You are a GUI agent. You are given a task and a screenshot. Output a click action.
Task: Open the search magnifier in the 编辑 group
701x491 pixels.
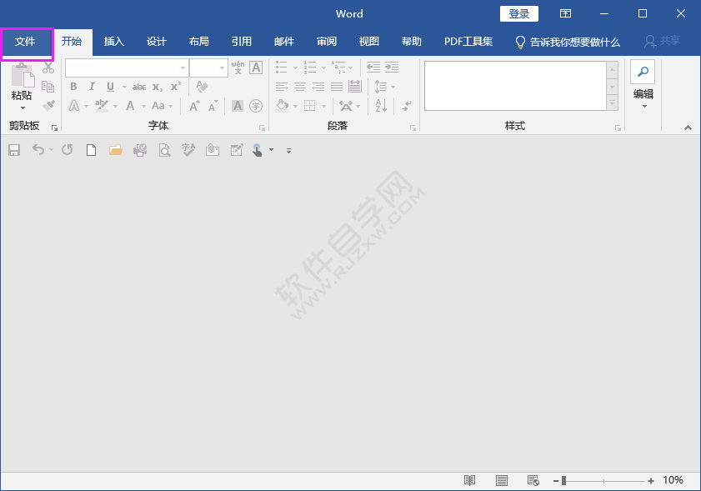click(x=643, y=72)
